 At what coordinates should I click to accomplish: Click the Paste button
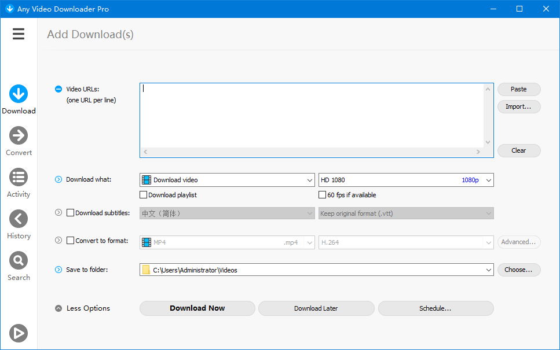[x=519, y=89]
